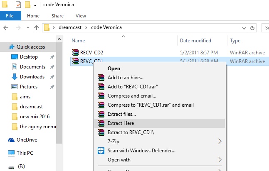Screen dimensions: 269x171
Task: Select Extract Here option
Action: click(160, 123)
